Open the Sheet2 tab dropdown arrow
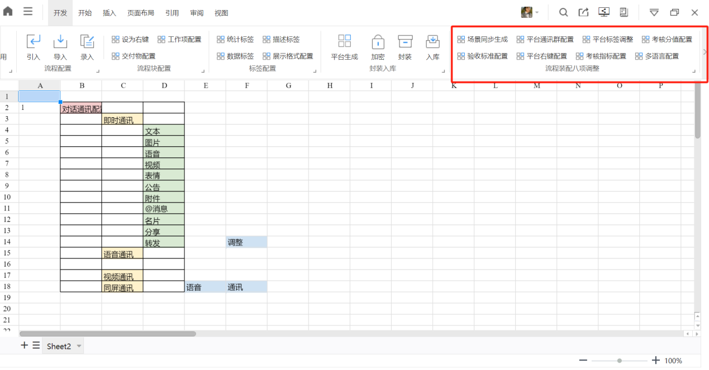This screenshot has height=370, width=709. pyautogui.click(x=79, y=346)
